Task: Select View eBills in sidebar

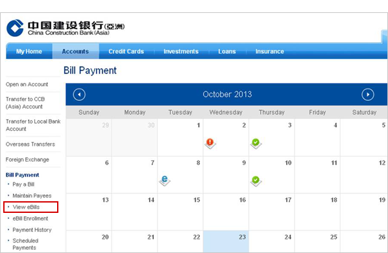Action: (x=26, y=207)
